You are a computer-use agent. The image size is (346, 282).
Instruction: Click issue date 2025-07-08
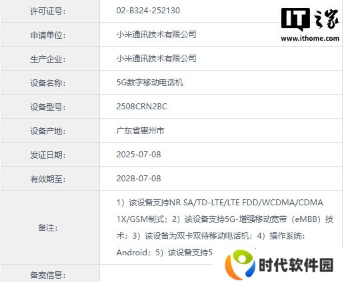139,155
